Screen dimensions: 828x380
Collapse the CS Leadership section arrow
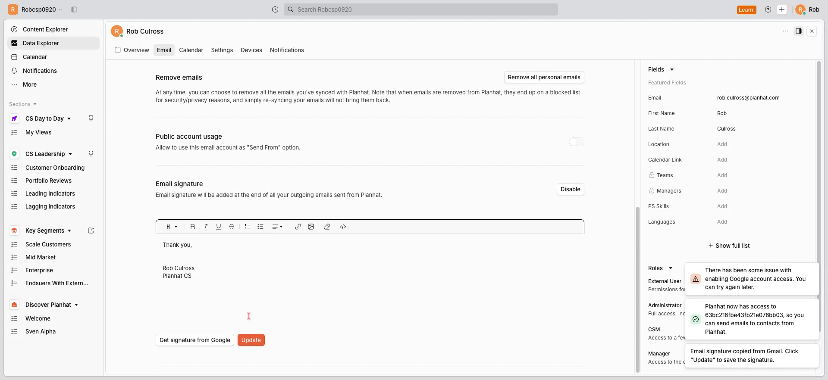(x=70, y=154)
